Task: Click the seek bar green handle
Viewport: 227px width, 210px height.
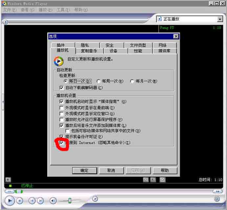Action: coord(19,192)
